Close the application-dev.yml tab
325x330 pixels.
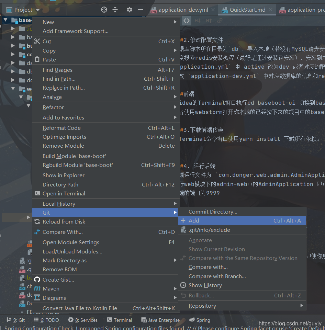tap(213, 10)
